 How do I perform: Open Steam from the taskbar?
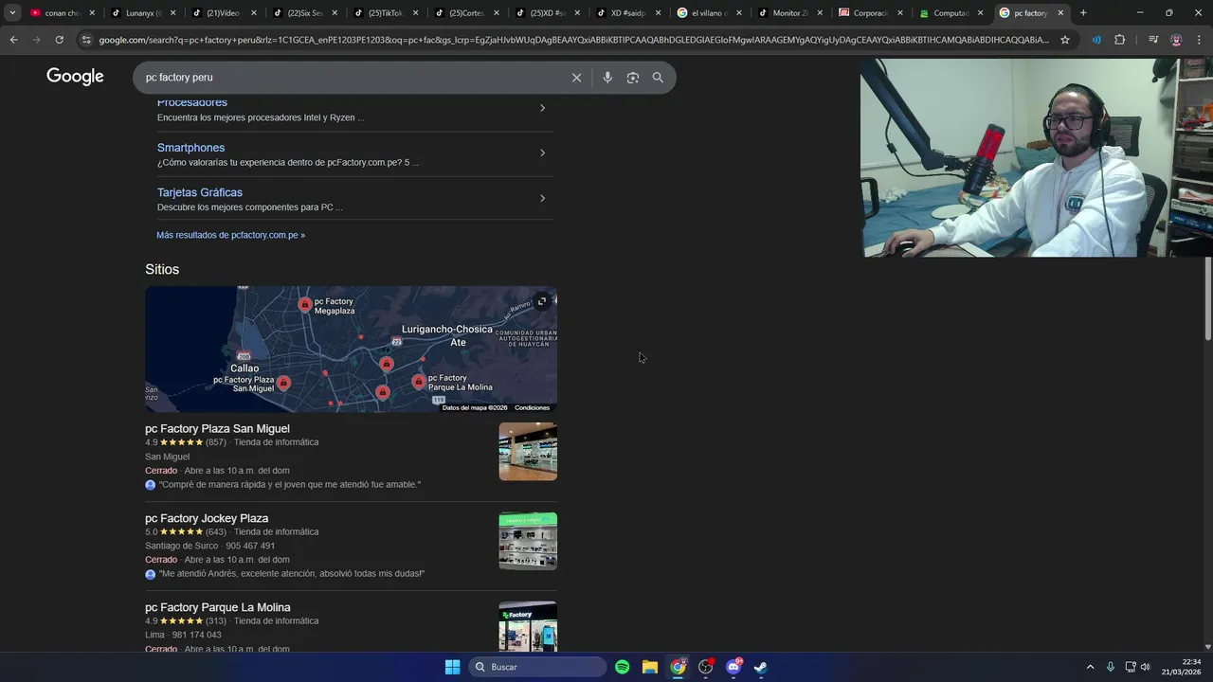click(761, 667)
